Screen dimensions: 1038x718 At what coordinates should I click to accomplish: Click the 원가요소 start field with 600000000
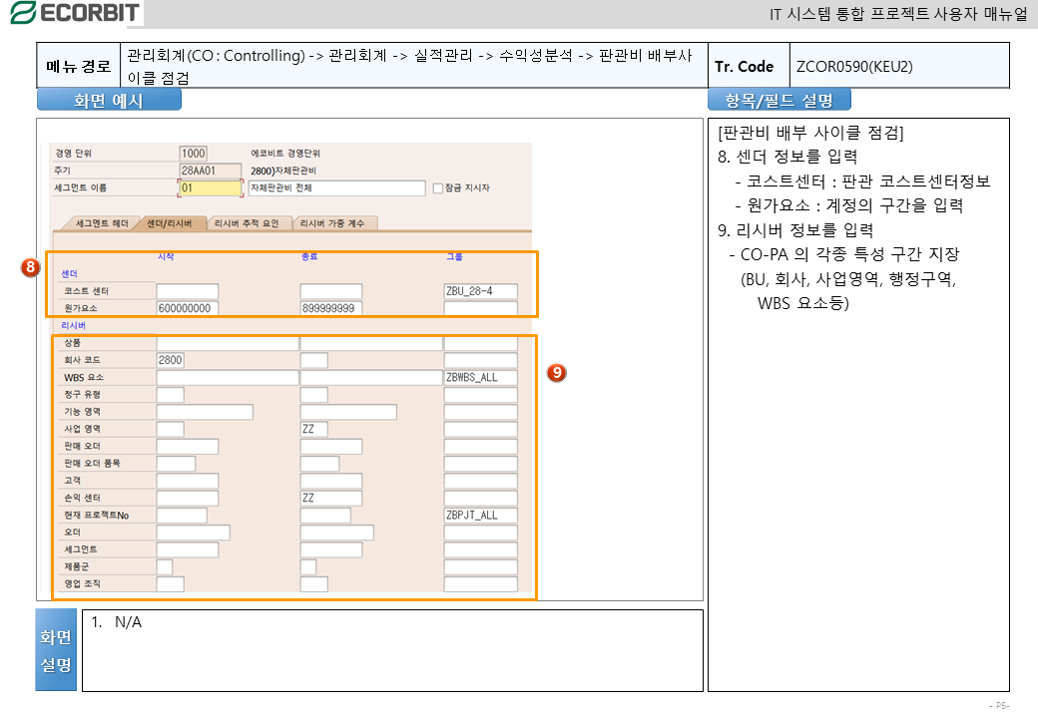pyautogui.click(x=187, y=308)
